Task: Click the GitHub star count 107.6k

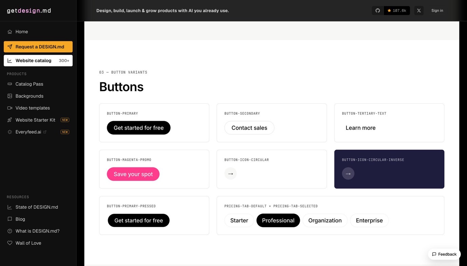Action: pos(397,11)
